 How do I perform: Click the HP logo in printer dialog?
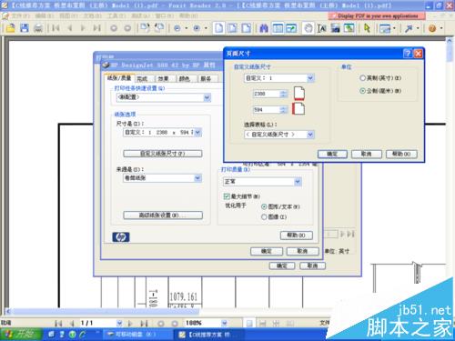[x=121, y=237]
